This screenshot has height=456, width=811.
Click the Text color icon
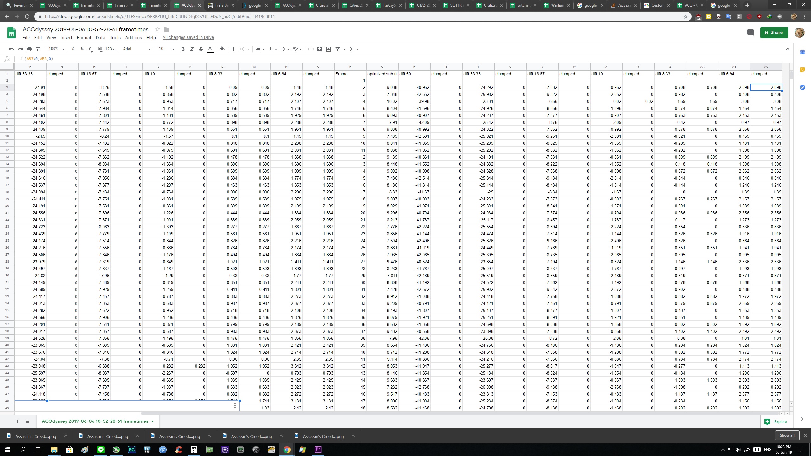pos(210,49)
